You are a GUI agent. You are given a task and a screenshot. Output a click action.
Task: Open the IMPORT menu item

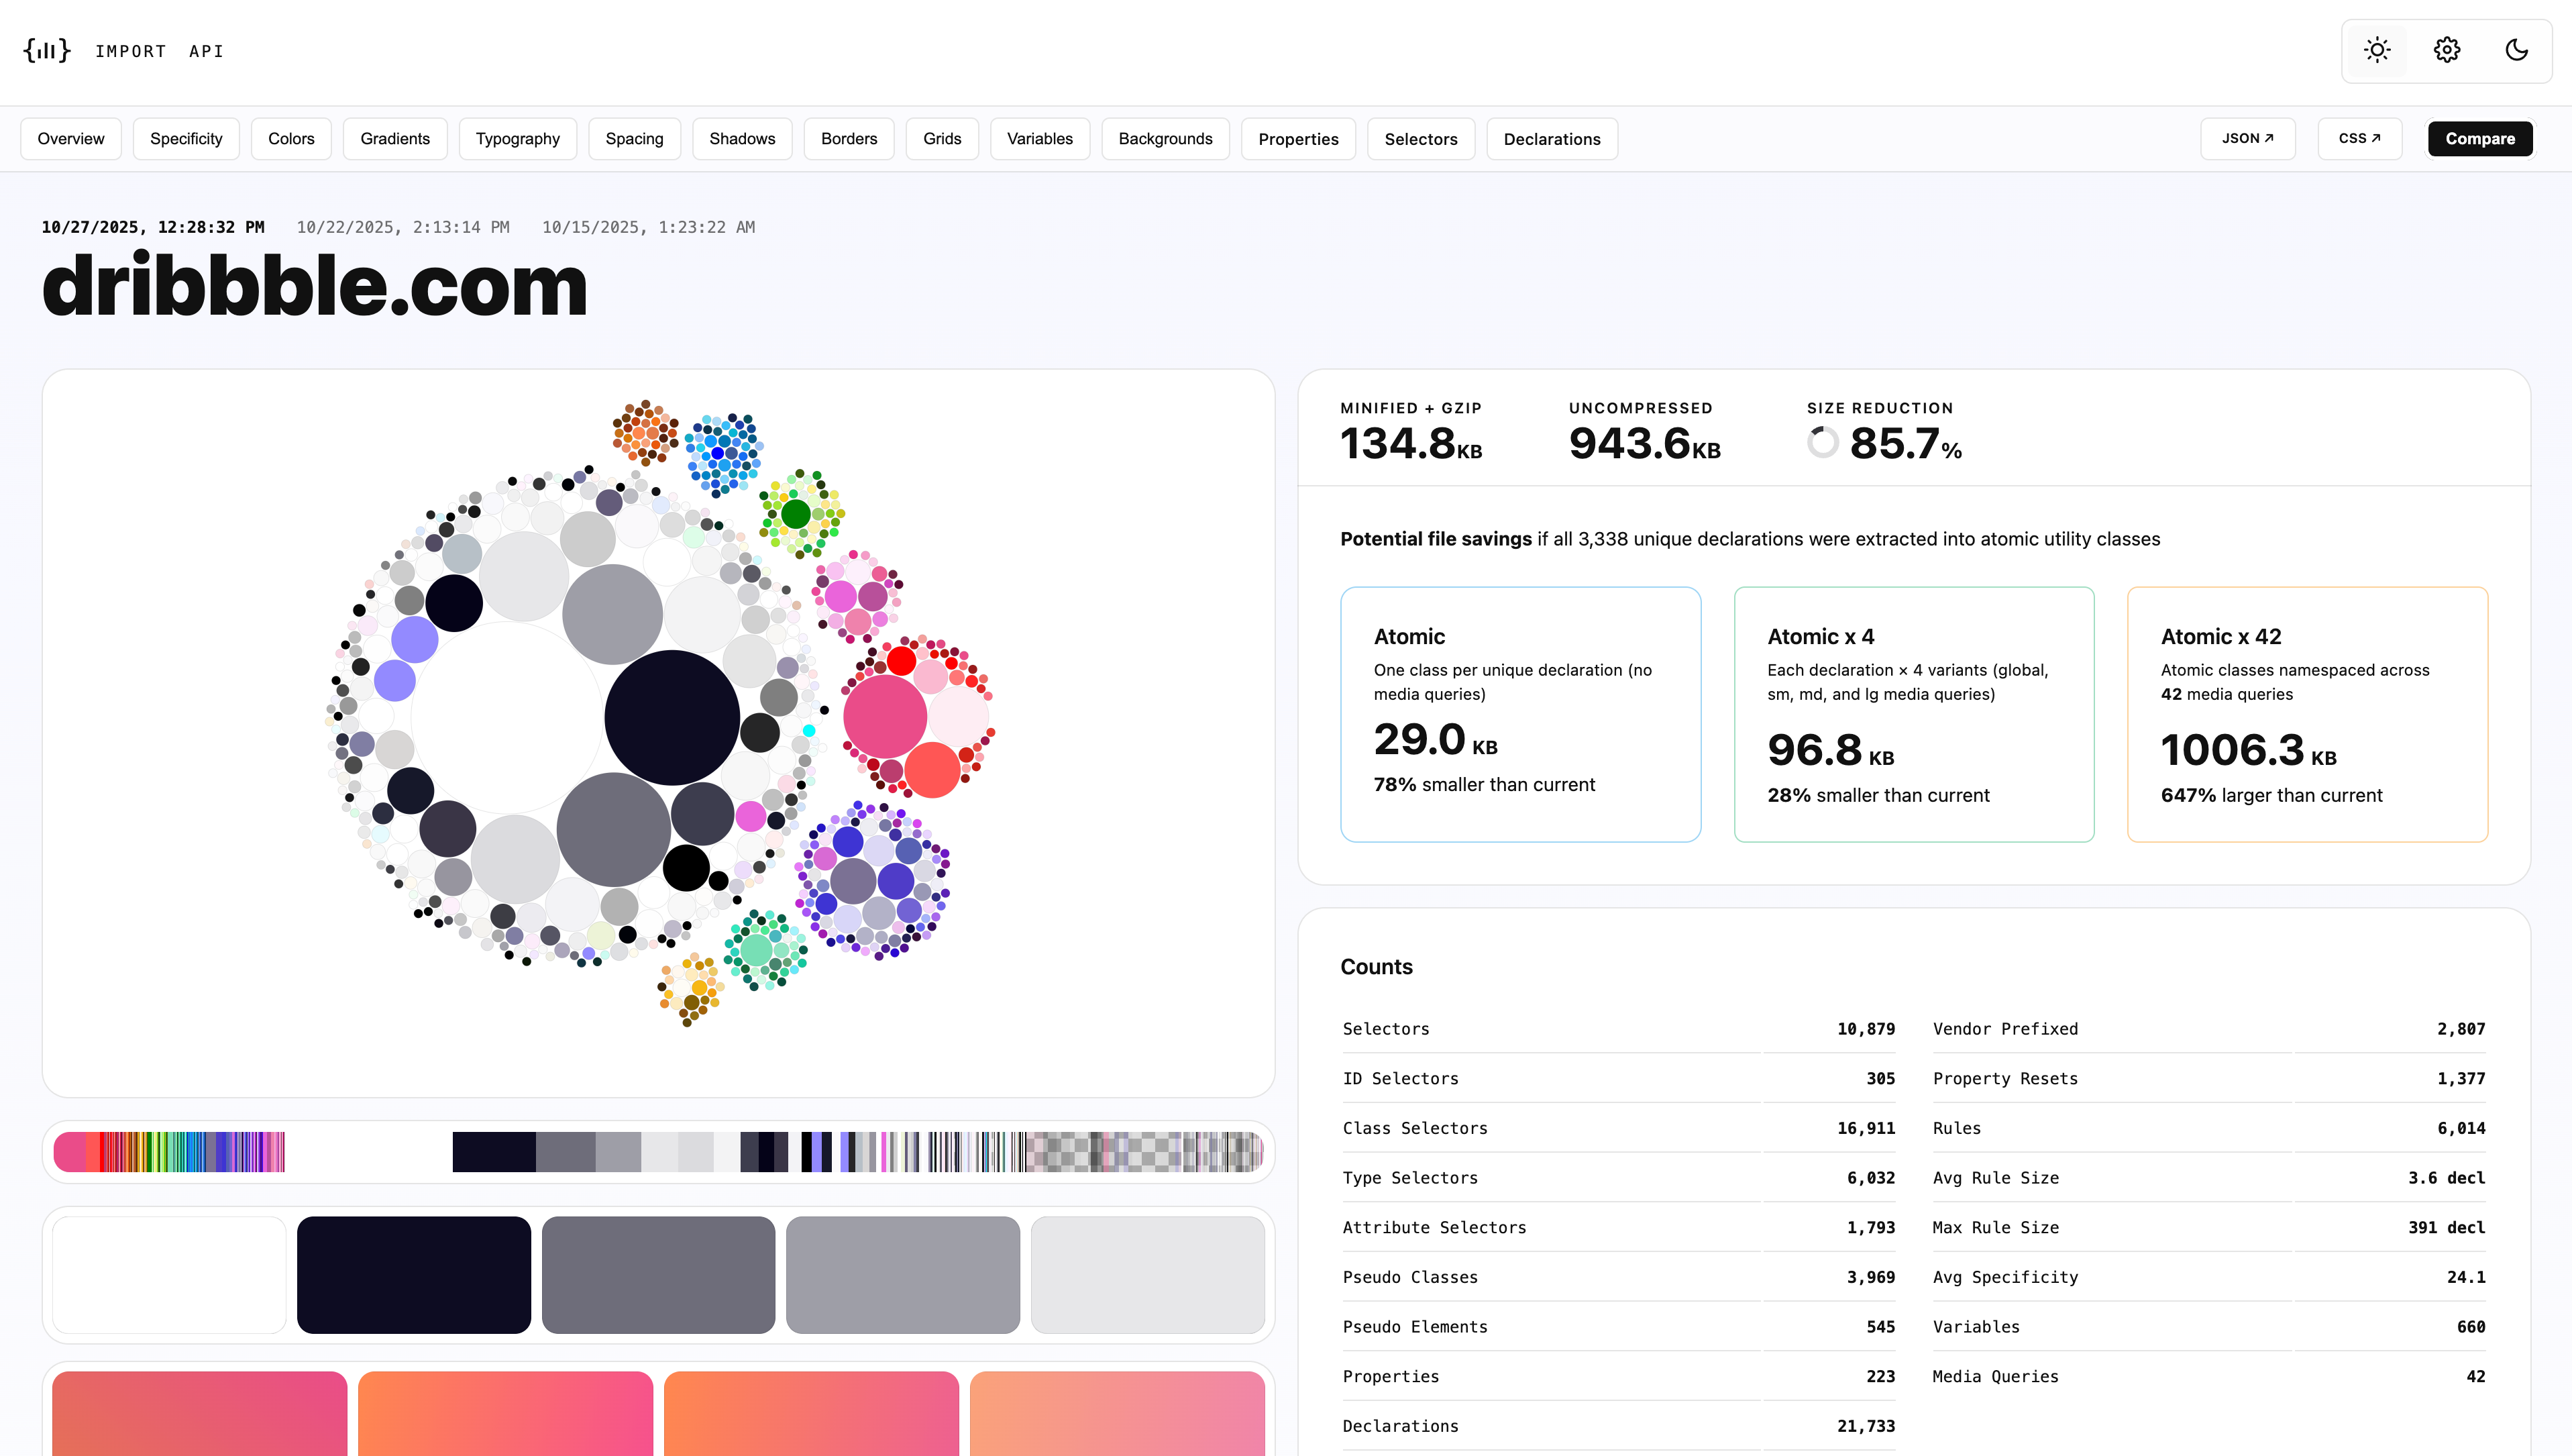(131, 51)
